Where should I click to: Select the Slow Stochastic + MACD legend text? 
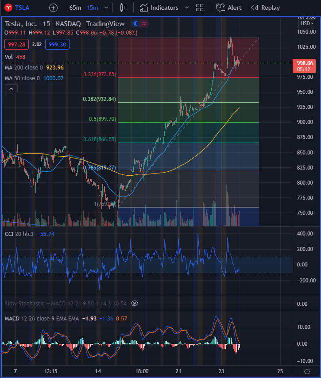[66, 303]
